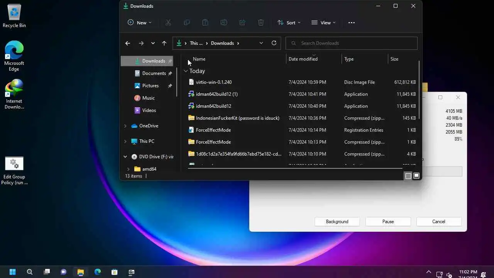Viewport: 494px width, 278px height.
Task: Collapse DVD Drive (F:) tree node
Action: pos(125,157)
